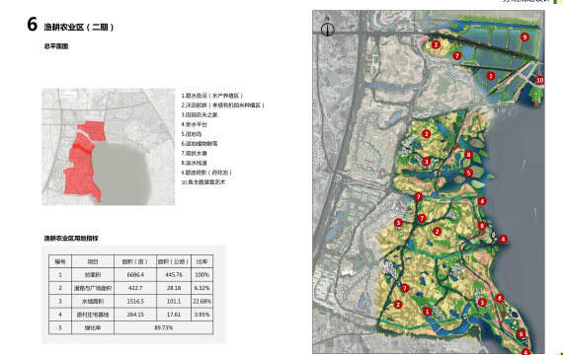
Task: Click the grey lake in the location map
Action: coord(122,173)
